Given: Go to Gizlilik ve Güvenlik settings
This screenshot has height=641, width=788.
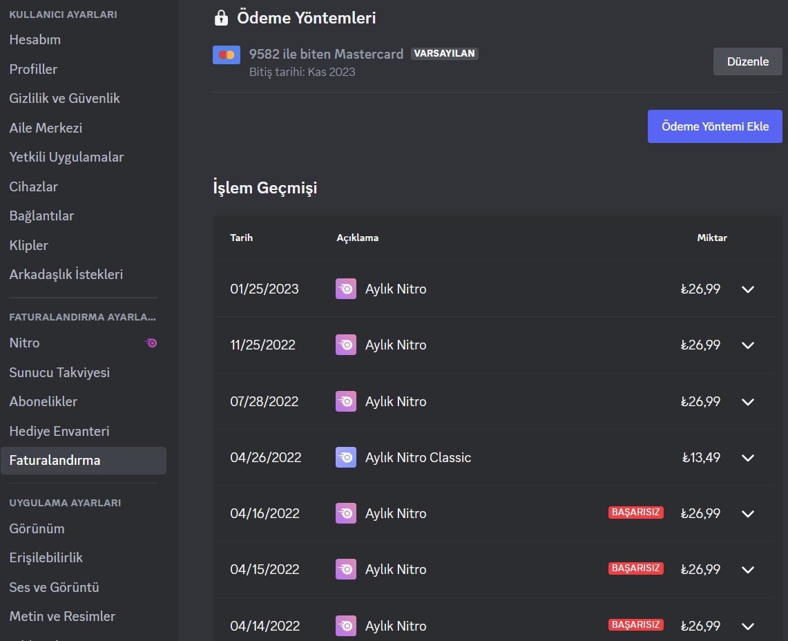Looking at the screenshot, I should (x=65, y=98).
